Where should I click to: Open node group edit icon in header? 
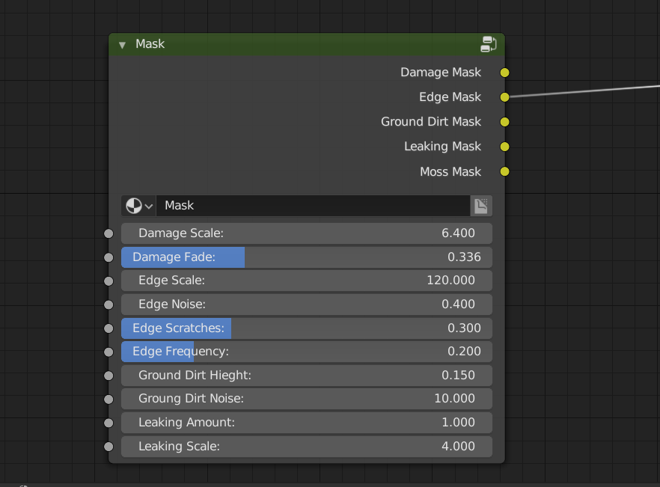[x=488, y=44]
